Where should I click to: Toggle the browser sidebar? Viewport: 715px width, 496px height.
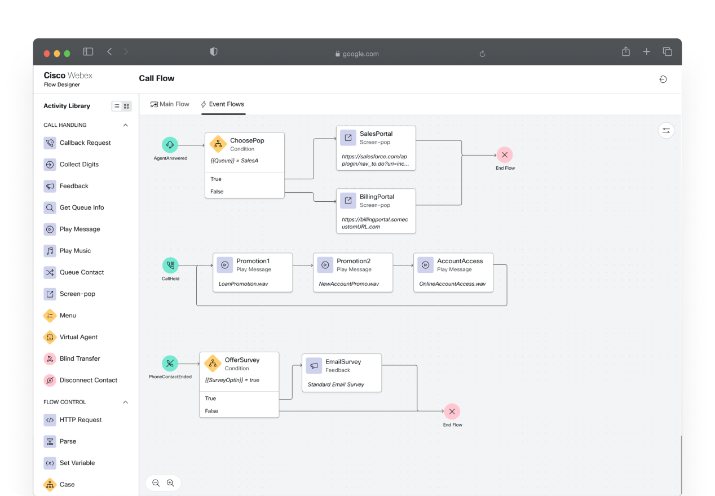(x=88, y=52)
